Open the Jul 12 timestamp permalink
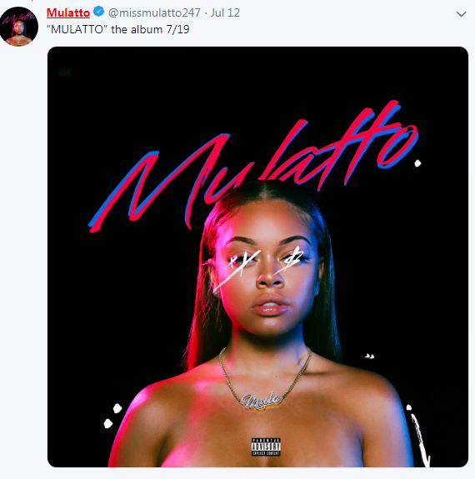The width and height of the screenshot is (475, 479). [225, 12]
